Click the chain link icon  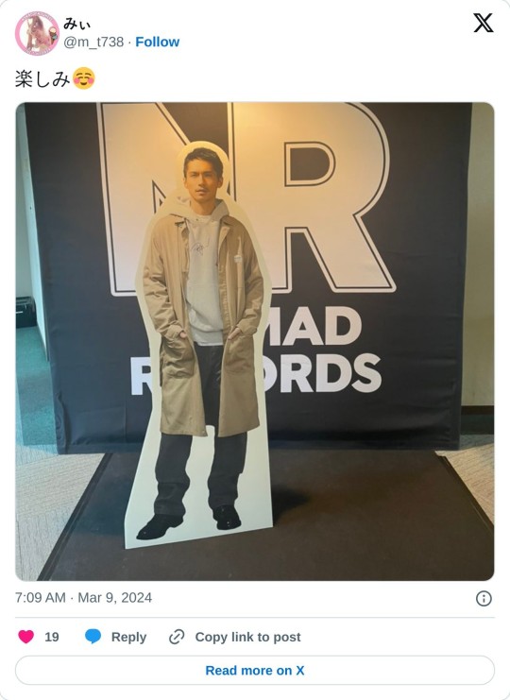(x=177, y=637)
